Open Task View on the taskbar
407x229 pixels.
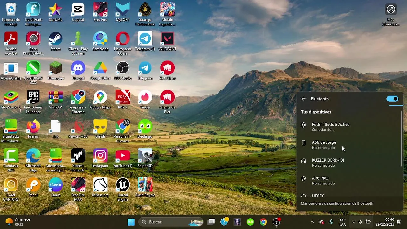click(x=211, y=222)
